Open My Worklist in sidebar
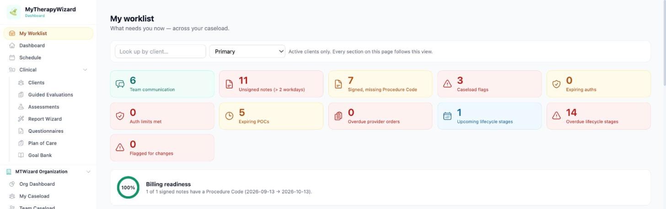 point(48,33)
